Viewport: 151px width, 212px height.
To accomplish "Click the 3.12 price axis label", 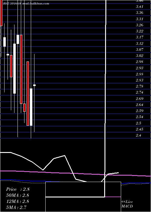I will pyautogui.click(x=140, y=43).
